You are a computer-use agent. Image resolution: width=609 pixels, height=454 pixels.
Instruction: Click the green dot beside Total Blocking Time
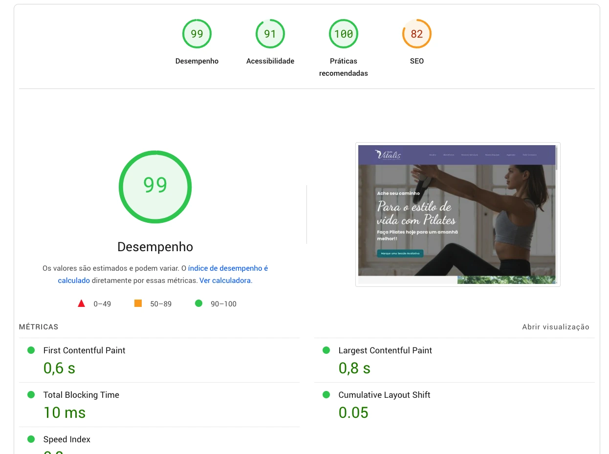[x=31, y=395]
